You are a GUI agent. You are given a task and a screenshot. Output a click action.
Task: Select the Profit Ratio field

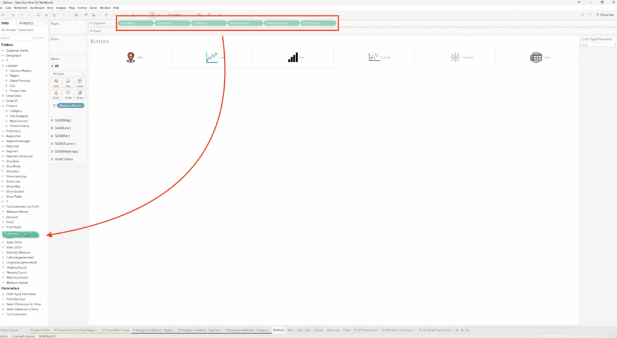pyautogui.click(x=14, y=227)
